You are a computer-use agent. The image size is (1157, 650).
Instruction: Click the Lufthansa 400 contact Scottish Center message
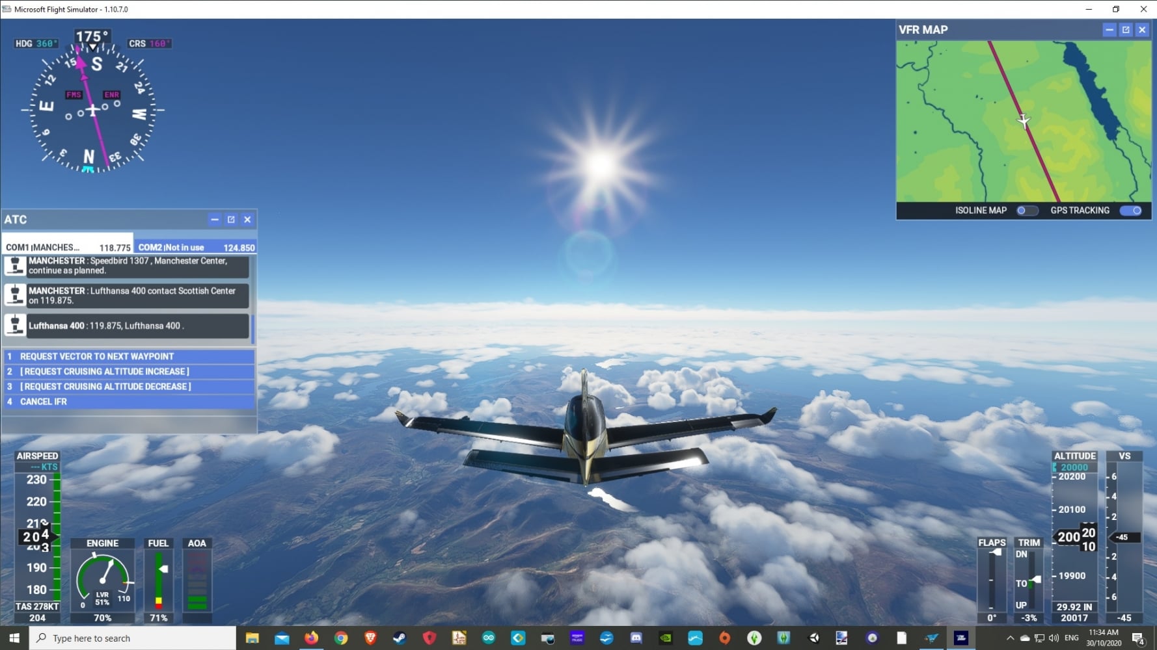[x=137, y=296]
